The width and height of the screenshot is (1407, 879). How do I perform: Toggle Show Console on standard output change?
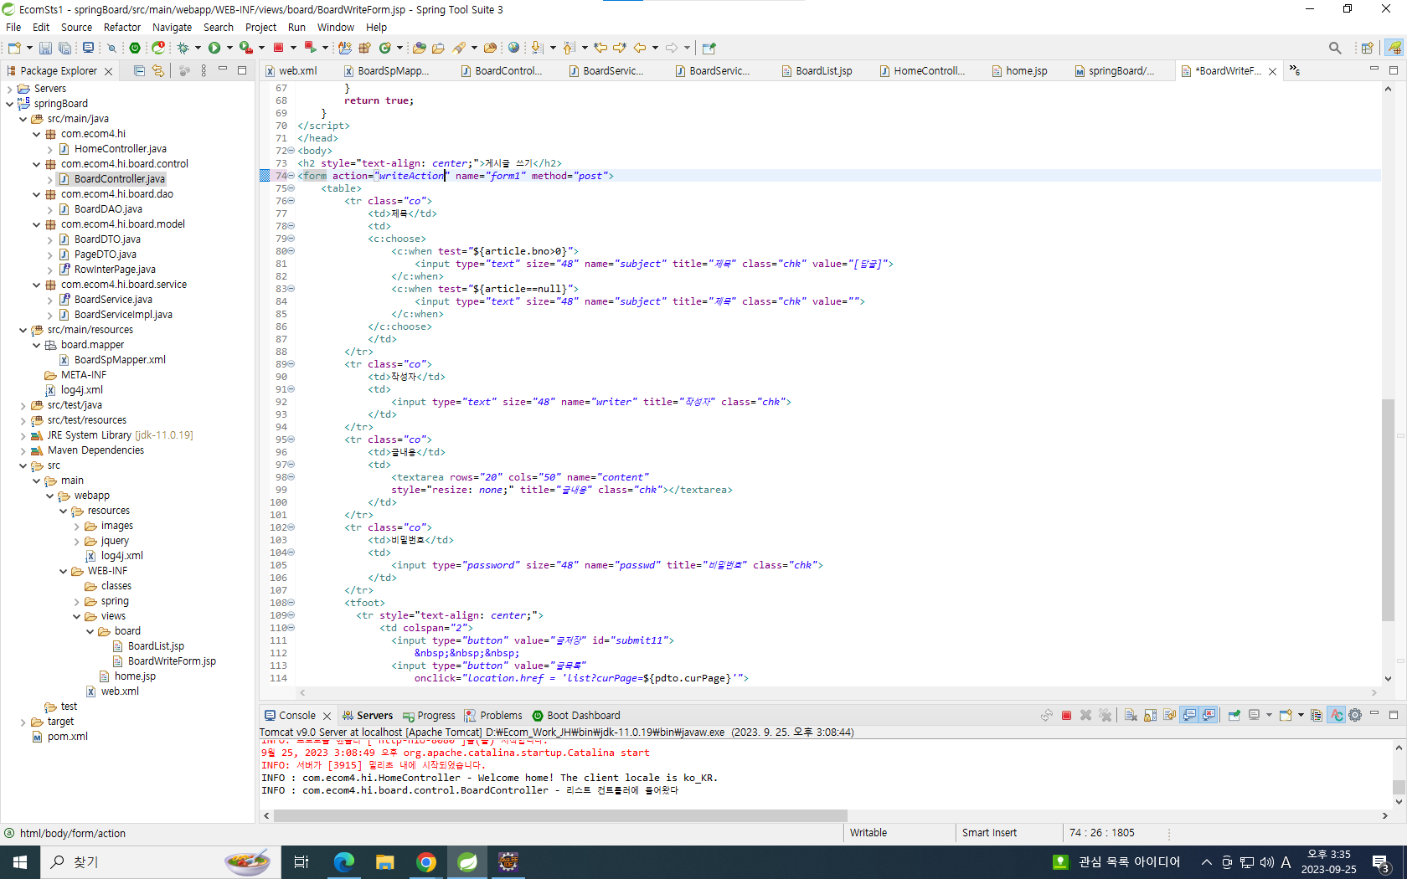coord(1189,716)
